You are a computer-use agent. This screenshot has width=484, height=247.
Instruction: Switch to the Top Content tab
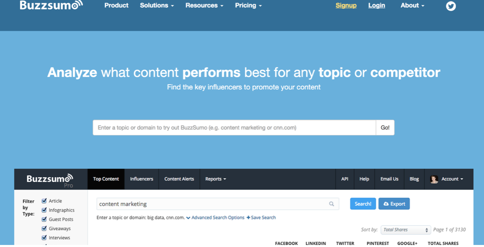106,179
